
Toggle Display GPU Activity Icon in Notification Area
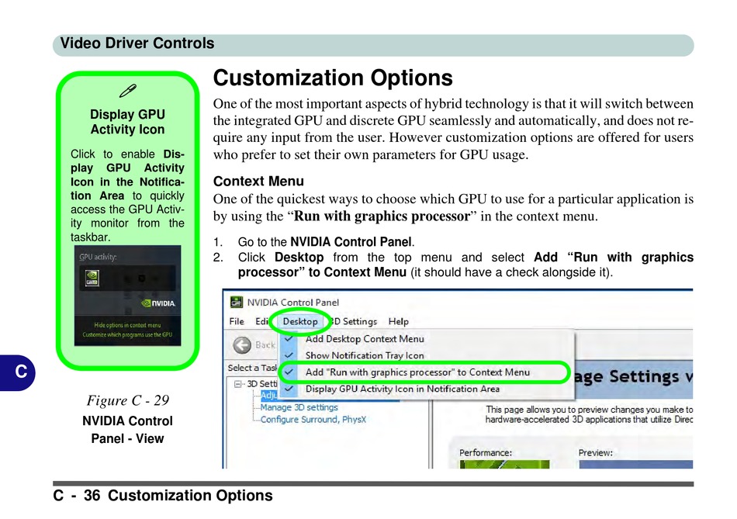click(x=403, y=389)
